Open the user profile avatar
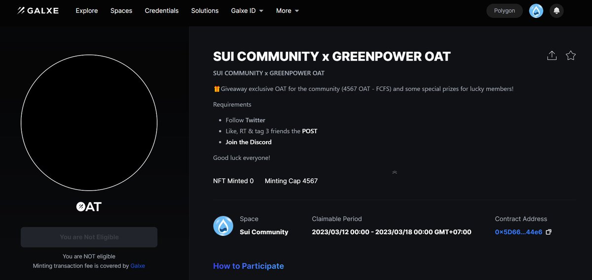The height and width of the screenshot is (280, 592). [536, 11]
